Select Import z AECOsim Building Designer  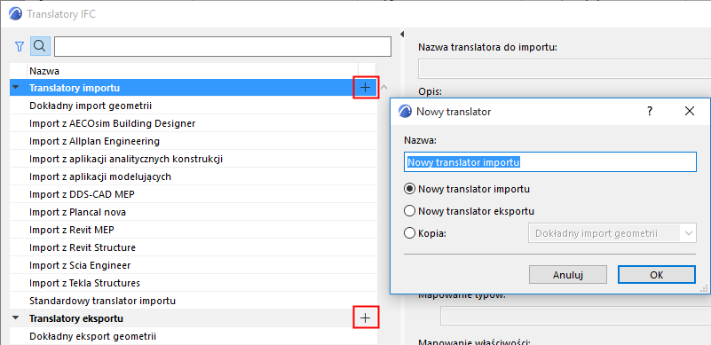[x=193, y=123]
